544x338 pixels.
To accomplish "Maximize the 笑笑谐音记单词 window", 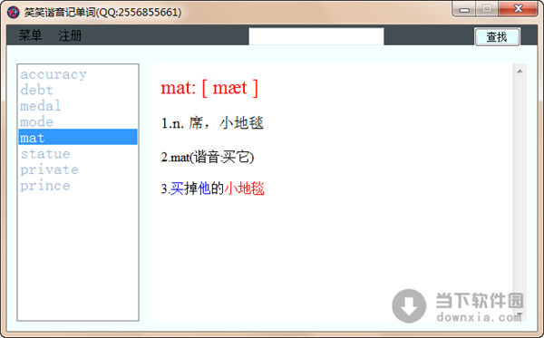I will click(487, 9).
